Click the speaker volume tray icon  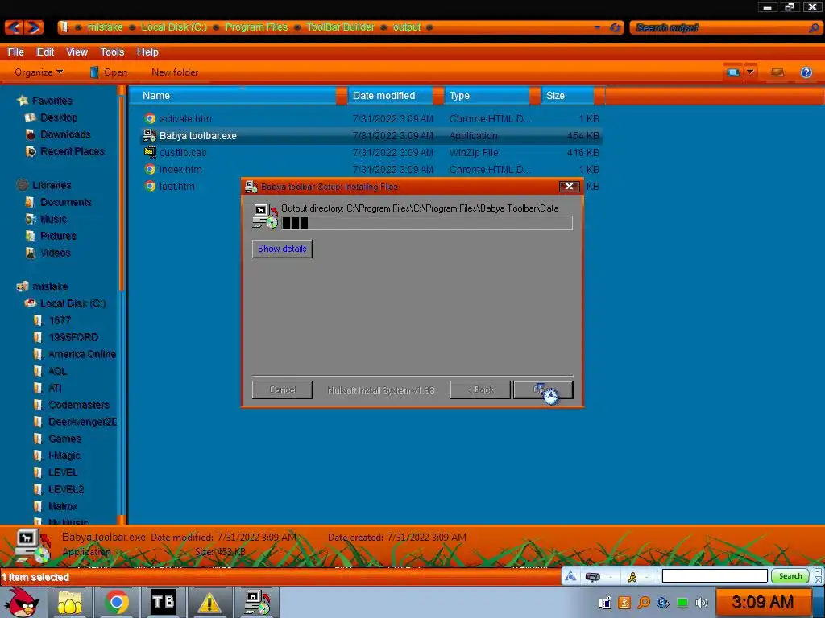702,602
